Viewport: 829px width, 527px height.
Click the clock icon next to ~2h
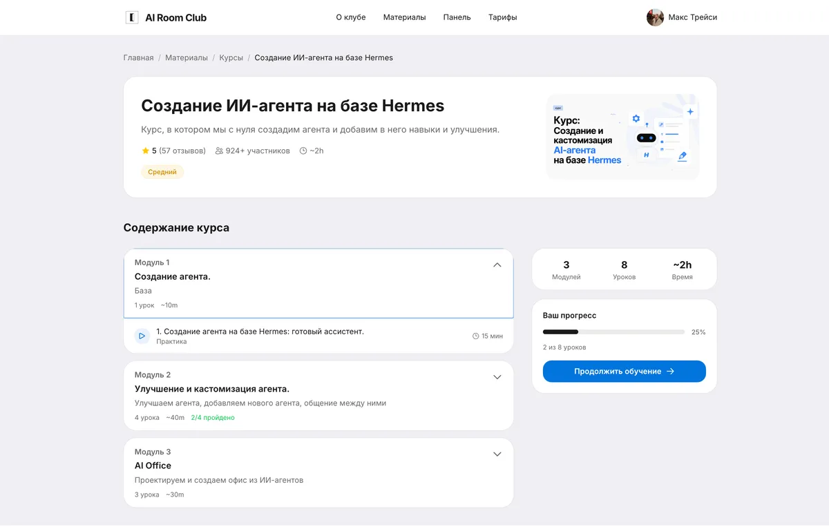pos(303,151)
